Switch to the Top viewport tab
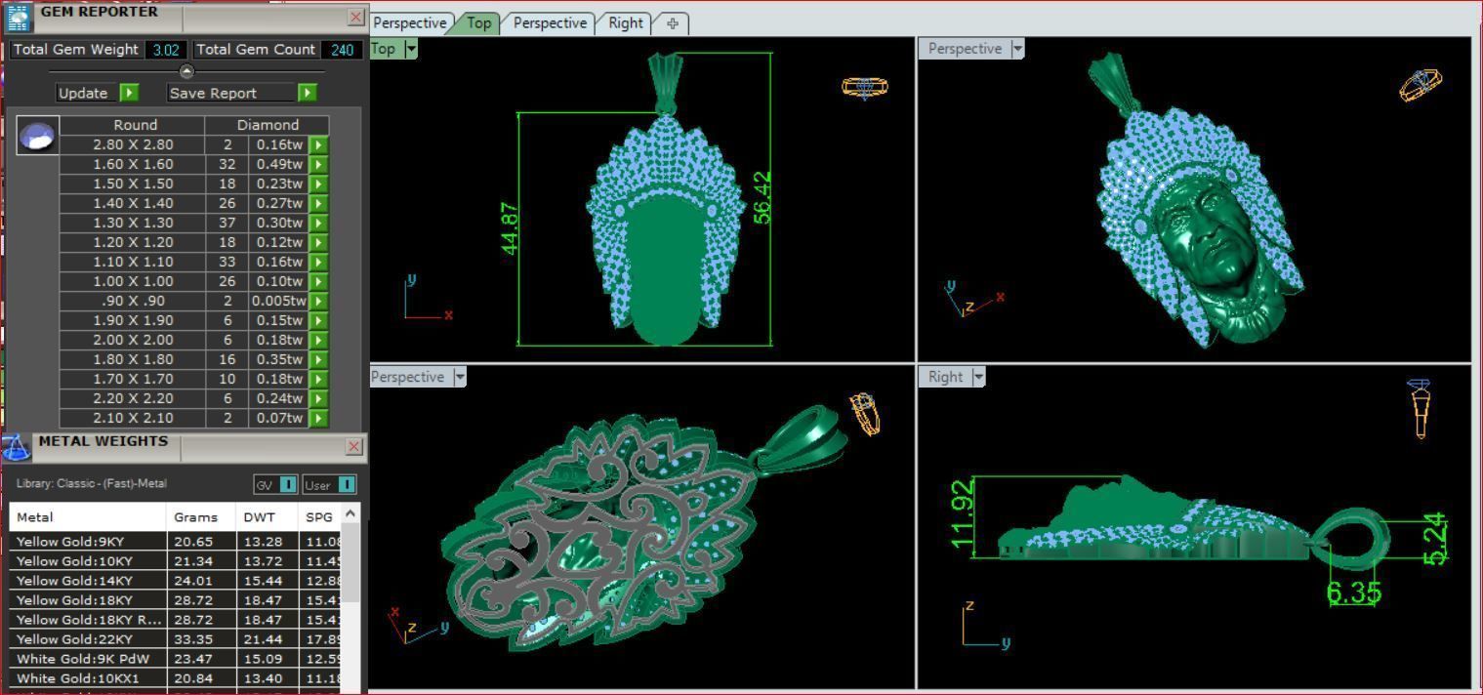This screenshot has width=1483, height=695. [478, 22]
